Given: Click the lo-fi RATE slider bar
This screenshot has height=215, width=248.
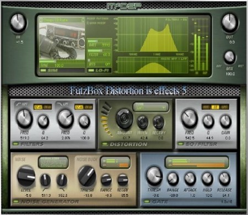Looking at the screenshot, I should pyautogui.click(x=99, y=41).
